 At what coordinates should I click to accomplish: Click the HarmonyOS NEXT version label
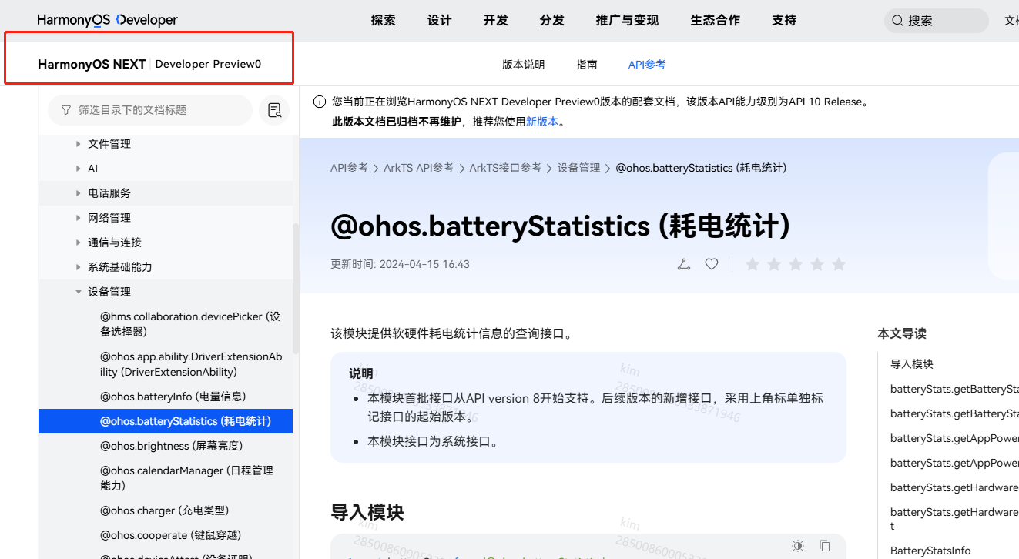[92, 64]
